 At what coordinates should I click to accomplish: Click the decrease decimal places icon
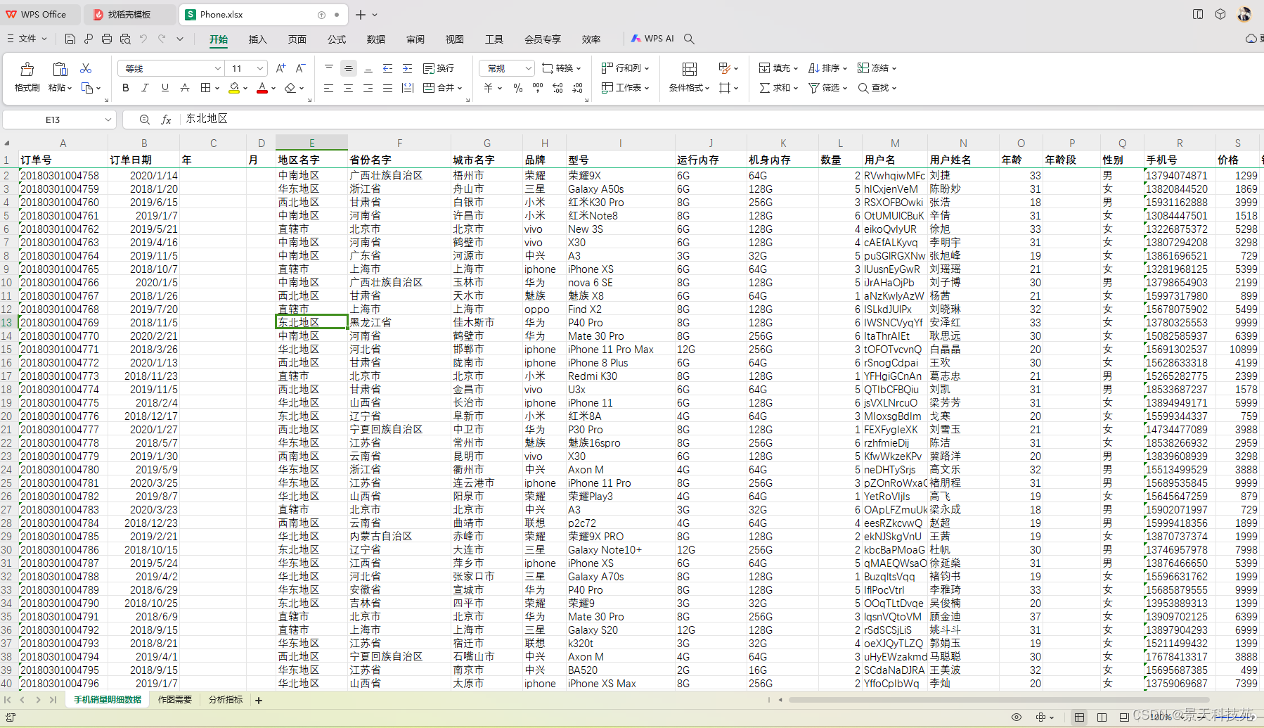click(577, 88)
